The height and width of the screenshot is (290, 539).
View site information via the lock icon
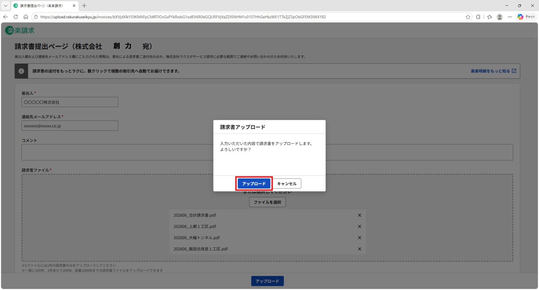point(36,17)
